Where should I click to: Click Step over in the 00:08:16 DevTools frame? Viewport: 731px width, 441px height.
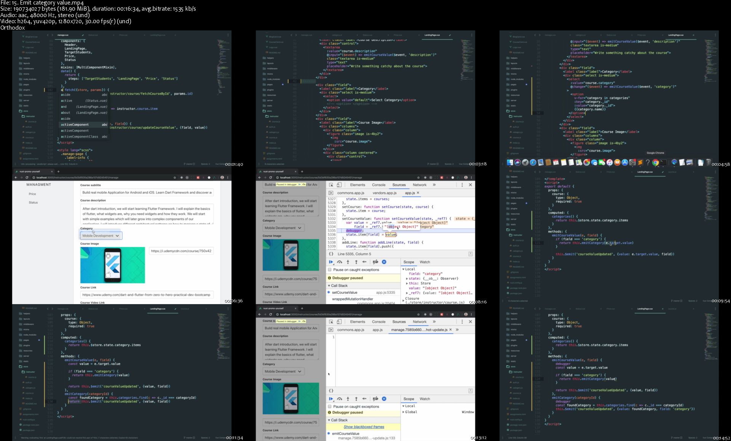click(x=340, y=262)
